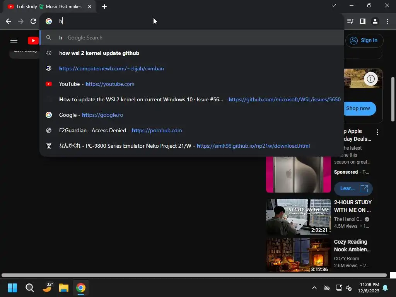Viewport: 396px width, 297px height.
Task: Select the computernewb.com cvmban suggestion
Action: pyautogui.click(x=192, y=68)
